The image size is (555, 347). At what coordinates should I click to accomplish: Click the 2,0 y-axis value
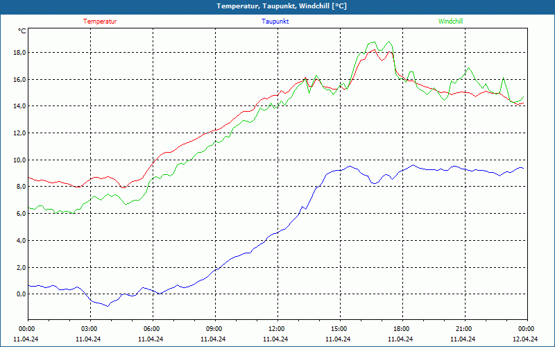coord(21,267)
